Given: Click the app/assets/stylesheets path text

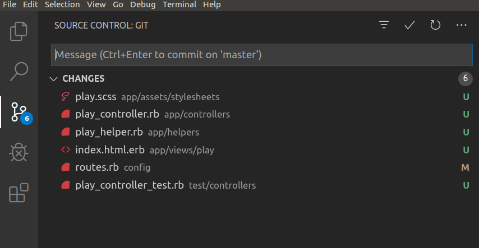Looking at the screenshot, I should 170,97.
